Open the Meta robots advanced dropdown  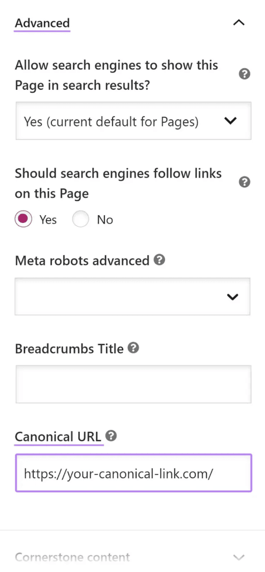coord(132,297)
